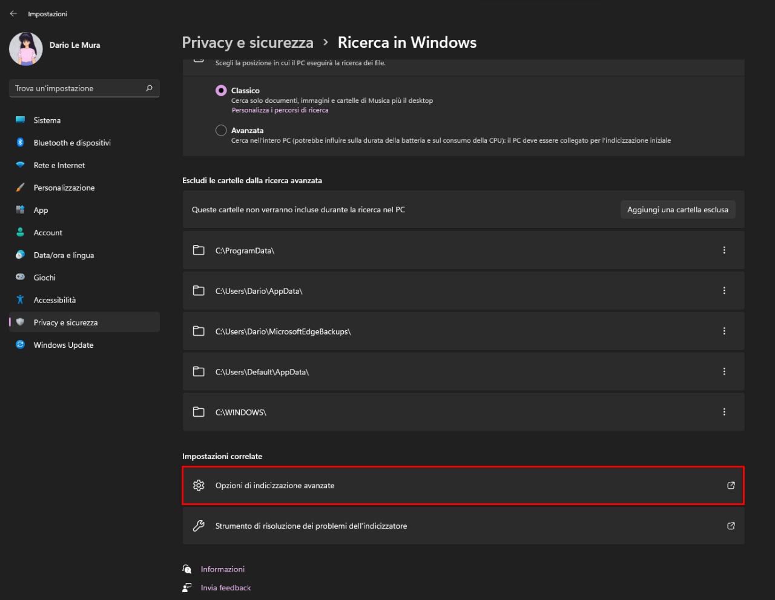
Task: Click external link icon for Strumento di risoluzione
Action: [731, 526]
